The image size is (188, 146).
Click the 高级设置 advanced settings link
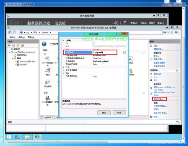pos(158,99)
